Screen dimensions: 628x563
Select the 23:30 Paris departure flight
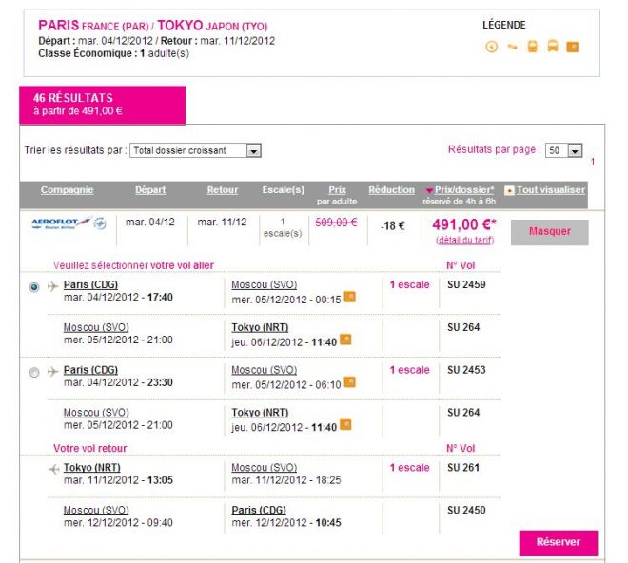tap(35, 371)
